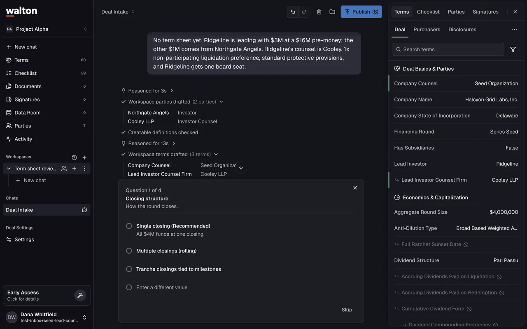Click plus icon on Term sheet review row
The width and height of the screenshot is (527, 329).
[74, 169]
